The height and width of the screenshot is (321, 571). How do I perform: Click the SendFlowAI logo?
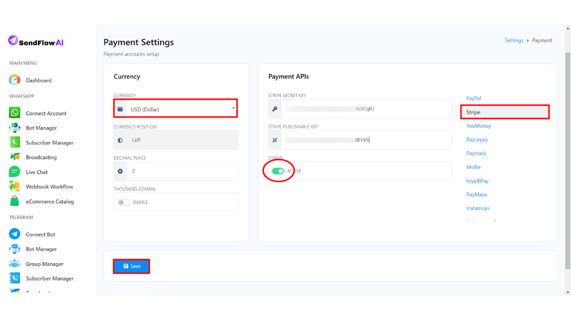[x=36, y=42]
